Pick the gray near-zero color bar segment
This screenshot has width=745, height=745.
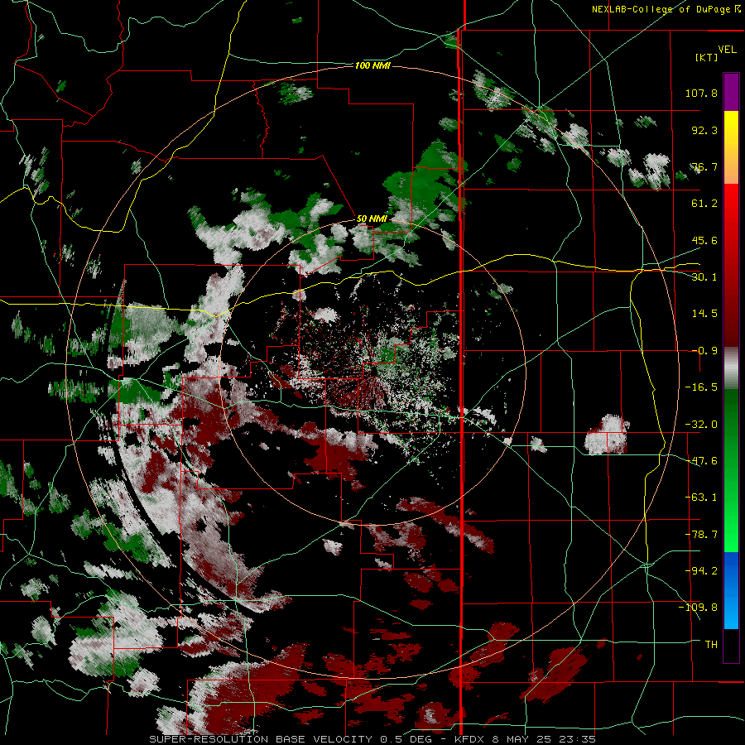pyautogui.click(x=731, y=368)
